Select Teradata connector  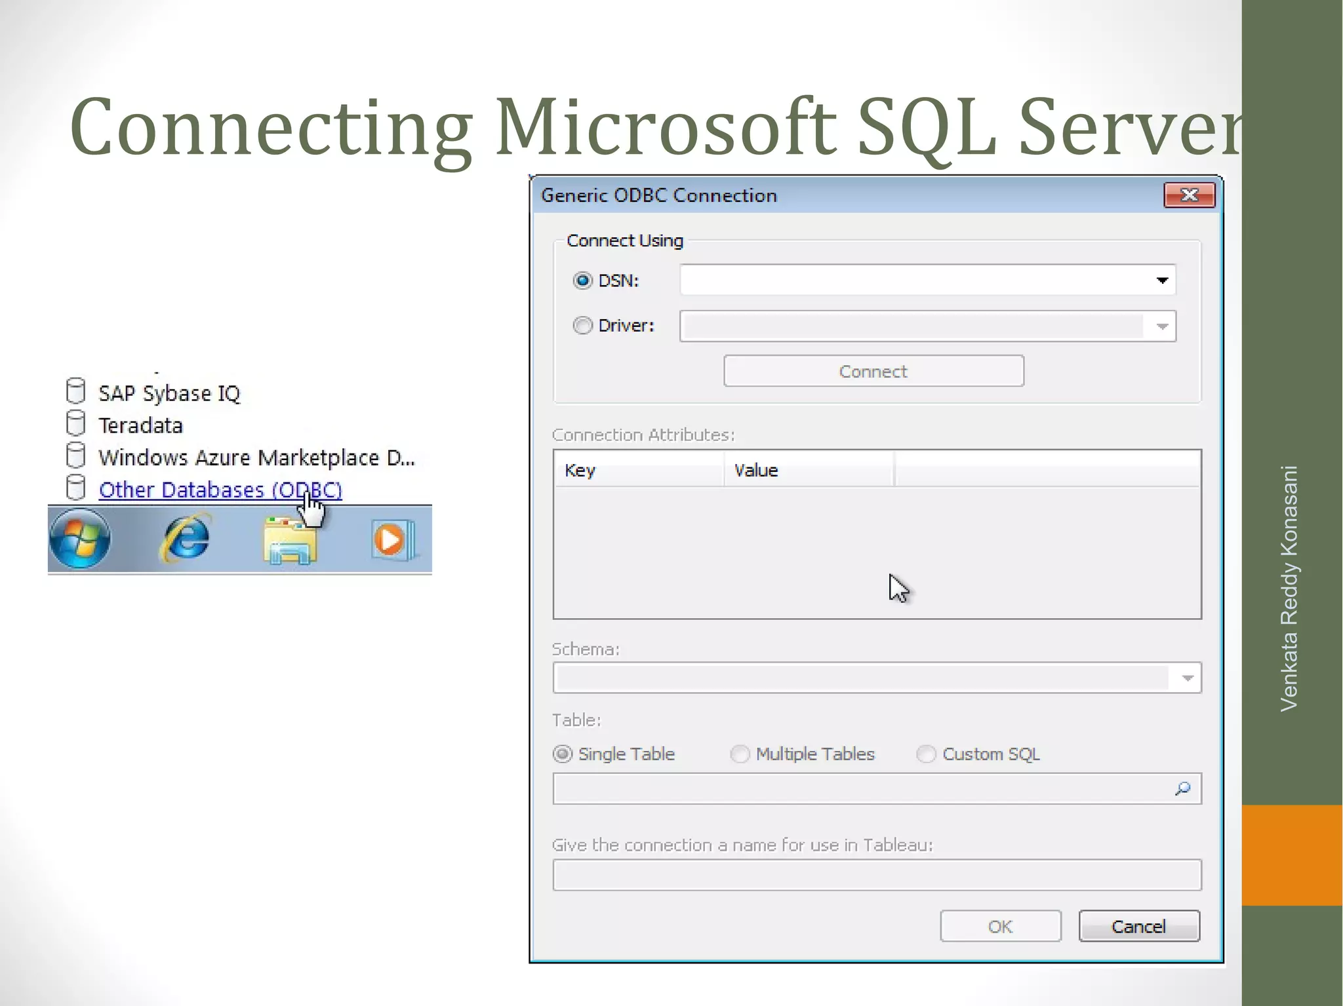point(140,425)
